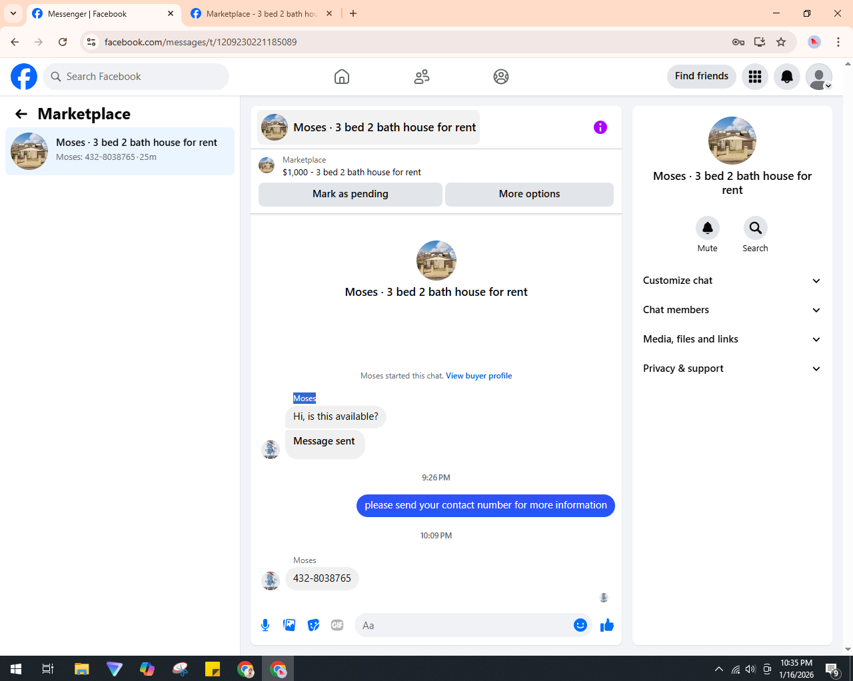Click the 'Hi, is this available?' message

(x=336, y=416)
